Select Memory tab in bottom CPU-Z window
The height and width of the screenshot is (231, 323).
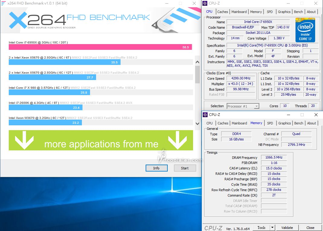(x=256, y=123)
